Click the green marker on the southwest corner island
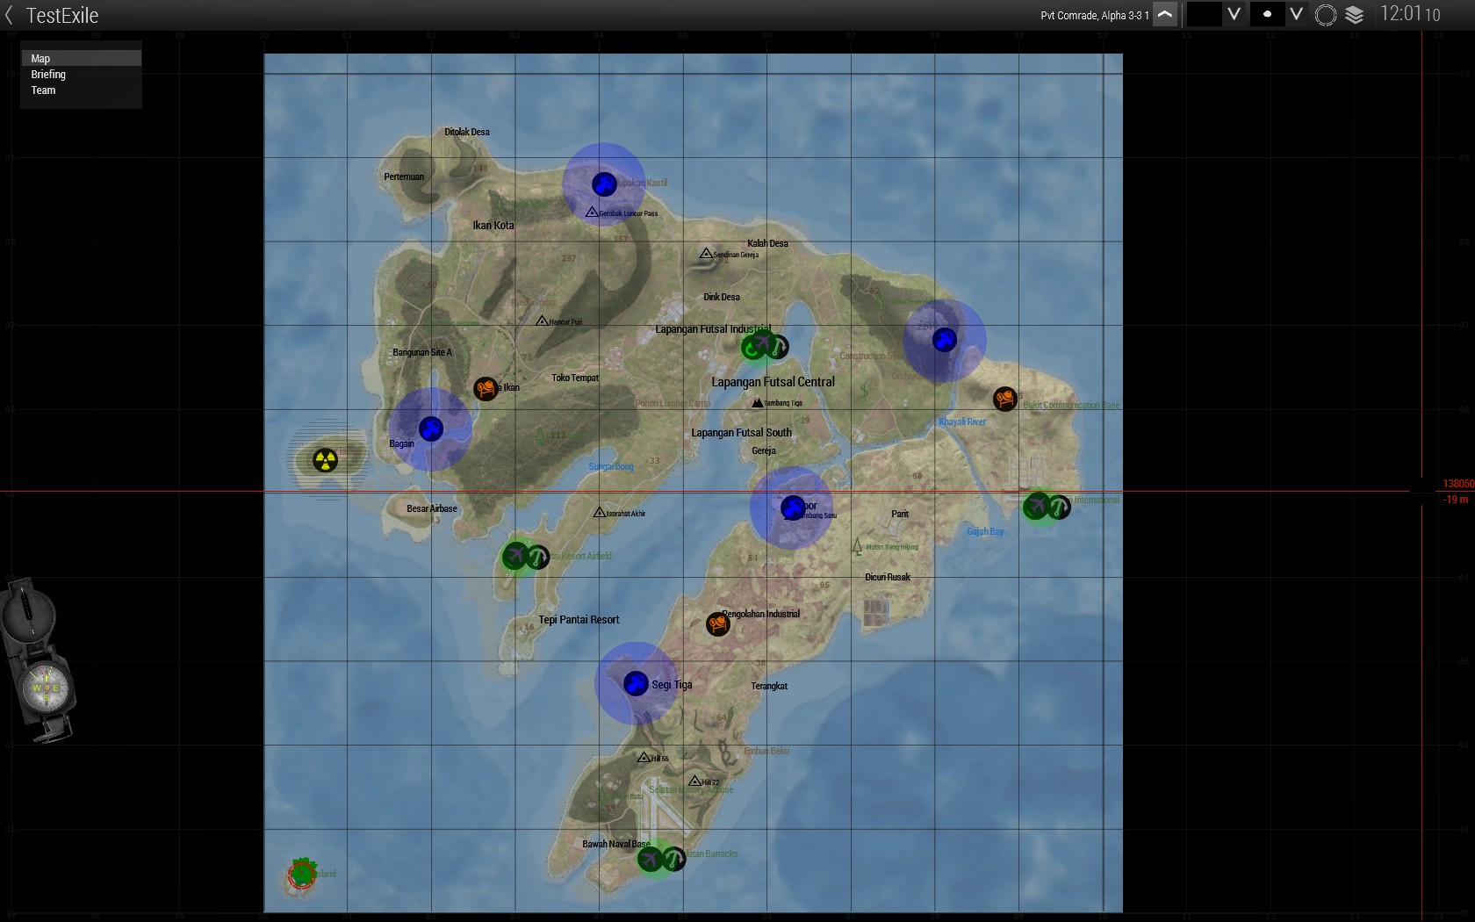The width and height of the screenshot is (1475, 922). 302,873
